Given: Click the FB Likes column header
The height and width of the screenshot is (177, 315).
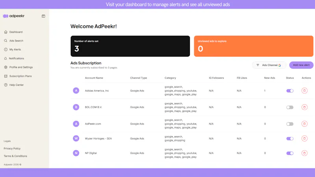Looking at the screenshot, I should 242,78.
